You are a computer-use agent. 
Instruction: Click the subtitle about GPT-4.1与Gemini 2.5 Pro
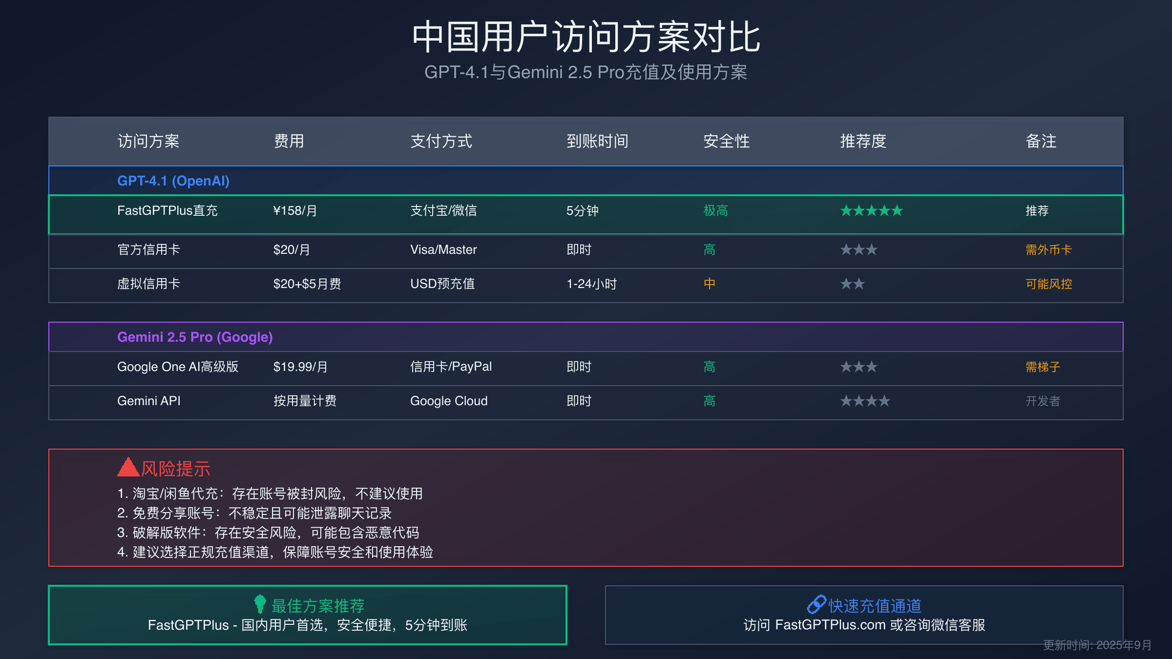point(586,72)
